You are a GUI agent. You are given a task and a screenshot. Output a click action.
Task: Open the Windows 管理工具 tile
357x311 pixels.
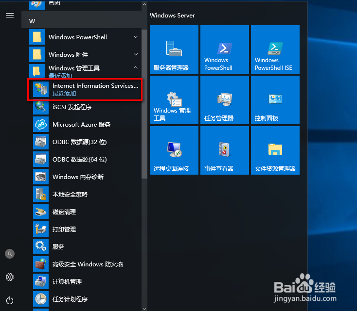(174, 100)
